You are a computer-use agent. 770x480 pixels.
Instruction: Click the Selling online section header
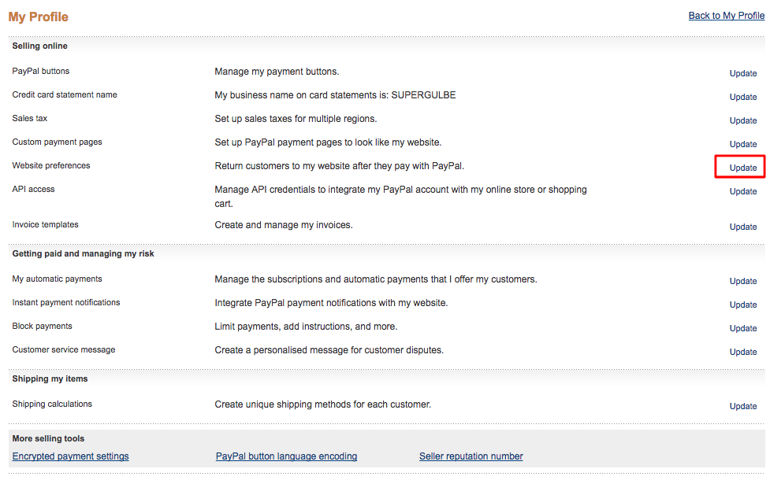(39, 46)
